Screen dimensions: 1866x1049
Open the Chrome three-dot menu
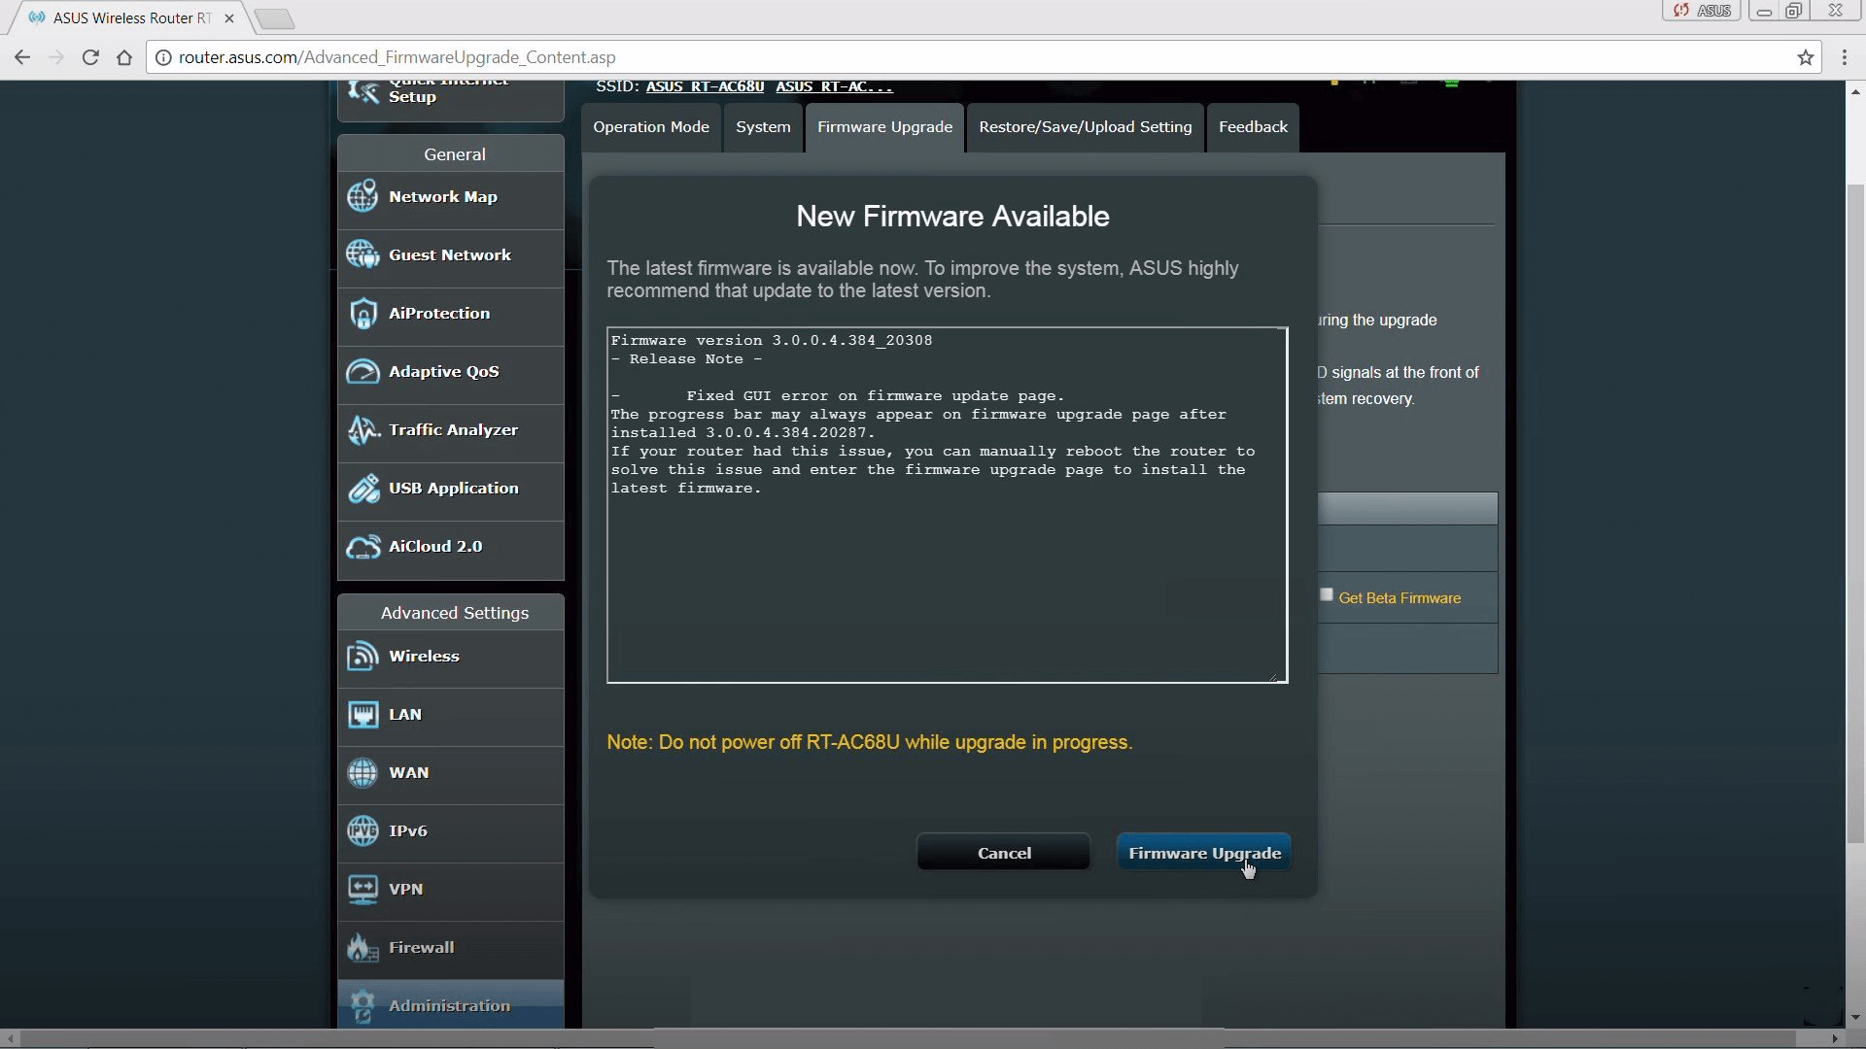pyautogui.click(x=1845, y=57)
